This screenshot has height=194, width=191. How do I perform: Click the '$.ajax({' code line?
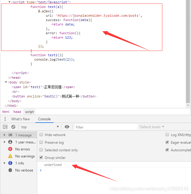point(46,11)
